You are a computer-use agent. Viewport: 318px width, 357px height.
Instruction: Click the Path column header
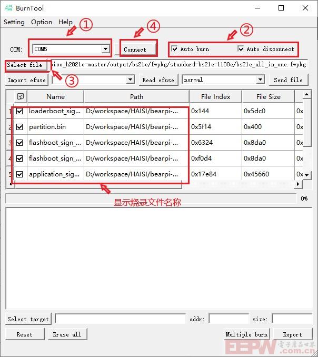tap(136, 96)
